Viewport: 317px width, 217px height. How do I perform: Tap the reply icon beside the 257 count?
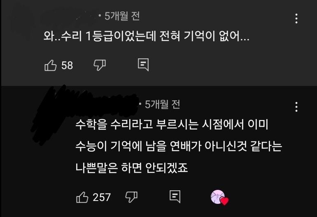pos(175,196)
